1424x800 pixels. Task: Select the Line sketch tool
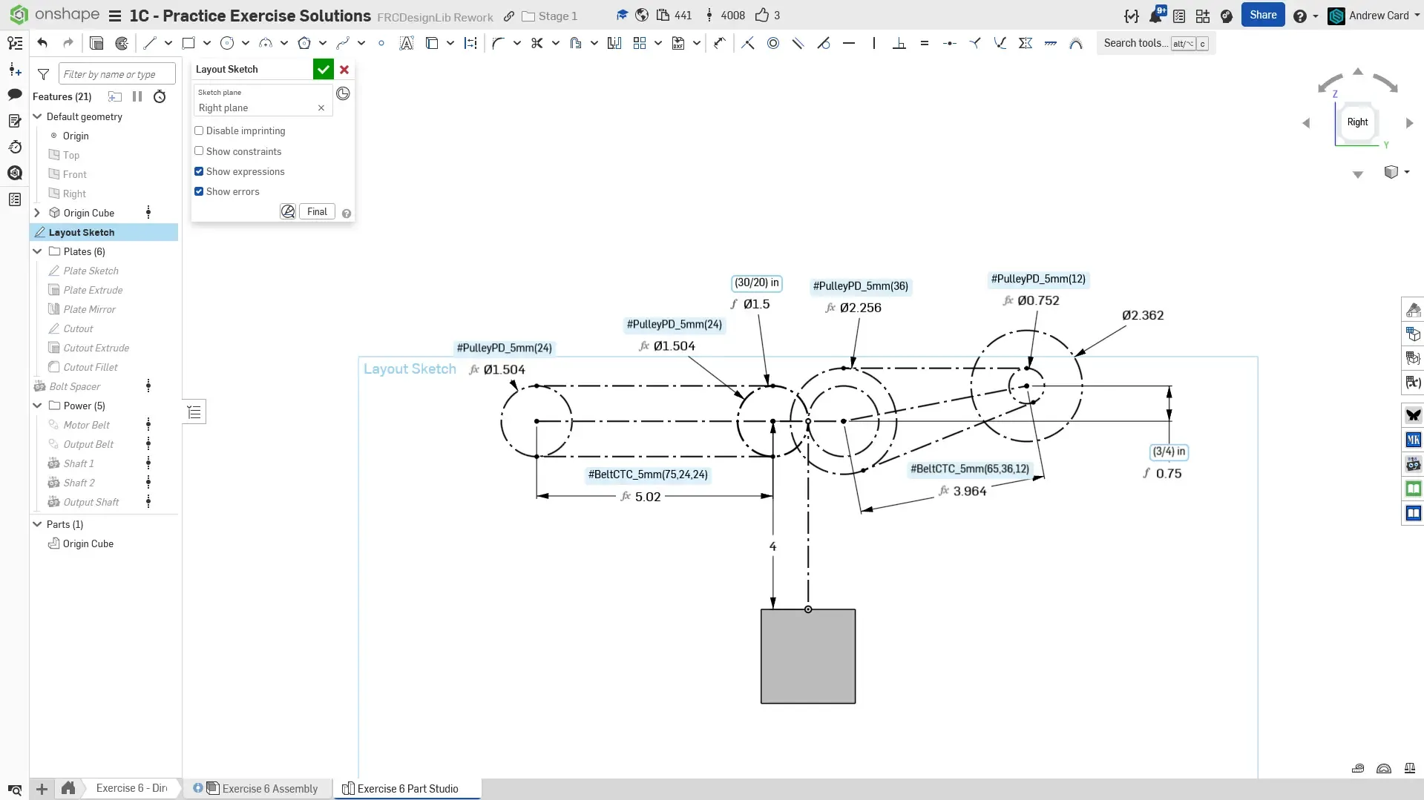[x=150, y=43]
